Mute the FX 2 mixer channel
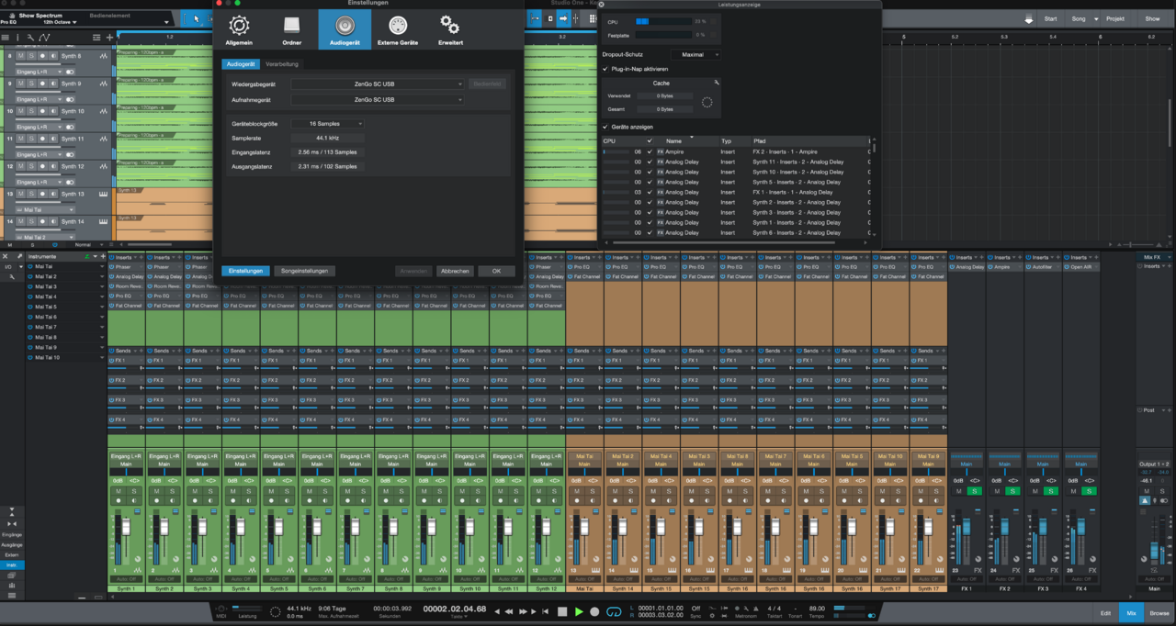This screenshot has width=1176, height=626. (x=997, y=491)
